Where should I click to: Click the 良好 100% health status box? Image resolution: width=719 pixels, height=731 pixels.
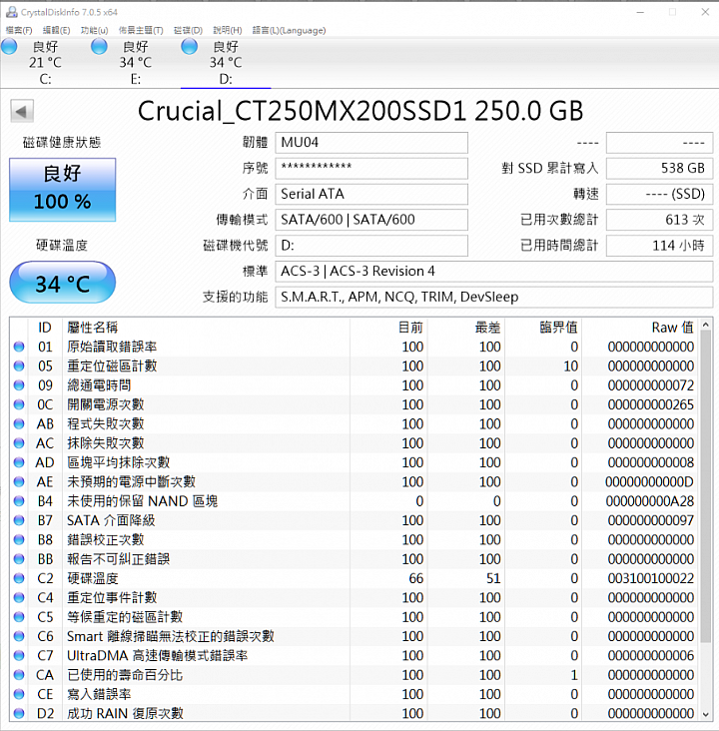[63, 190]
